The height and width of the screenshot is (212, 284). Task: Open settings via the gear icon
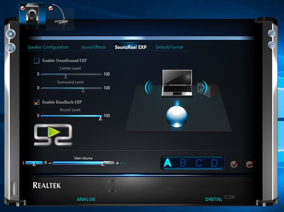coord(11,34)
